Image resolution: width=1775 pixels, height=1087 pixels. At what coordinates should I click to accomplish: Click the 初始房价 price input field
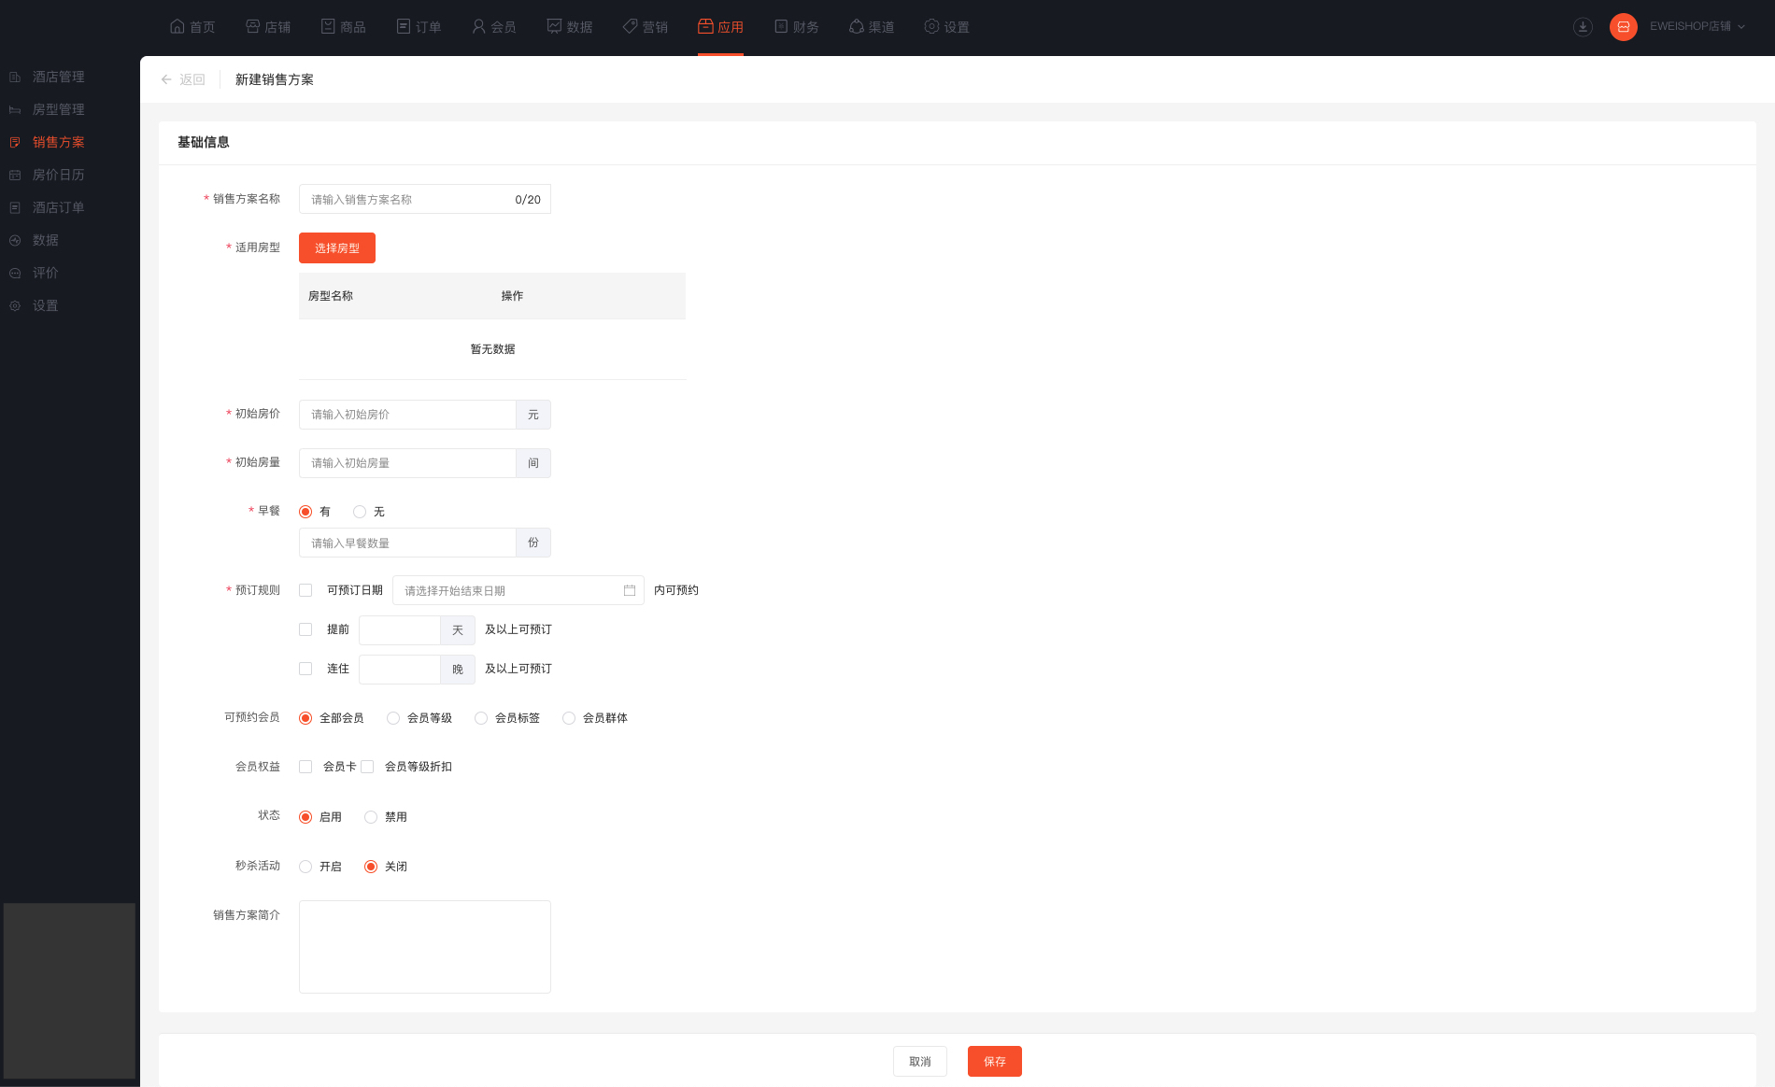coord(407,415)
